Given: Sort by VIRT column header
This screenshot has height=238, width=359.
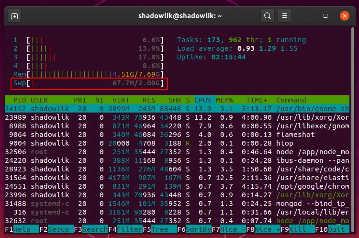Looking at the screenshot, I should (121, 100).
